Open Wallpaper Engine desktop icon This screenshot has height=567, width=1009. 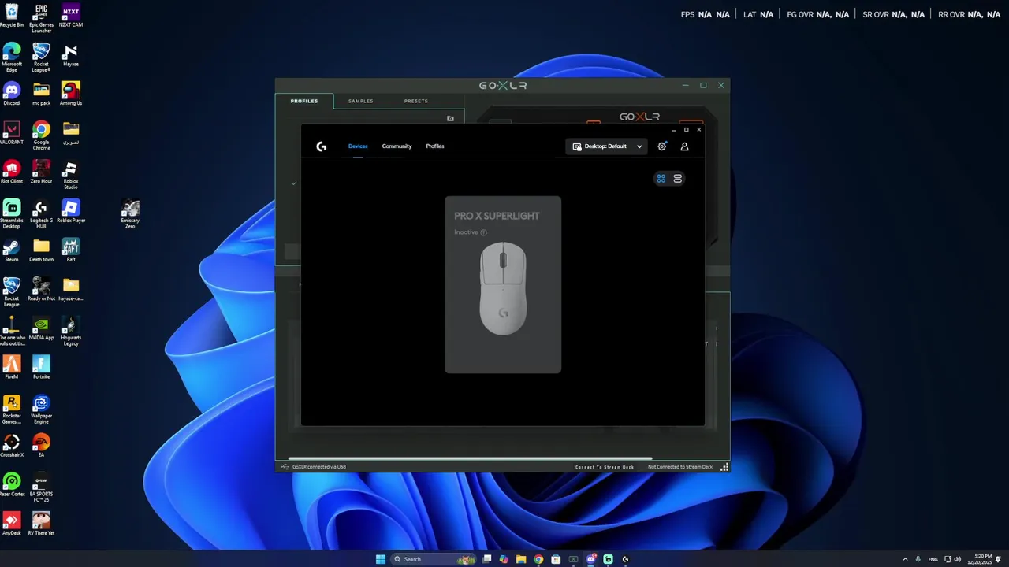pos(41,409)
